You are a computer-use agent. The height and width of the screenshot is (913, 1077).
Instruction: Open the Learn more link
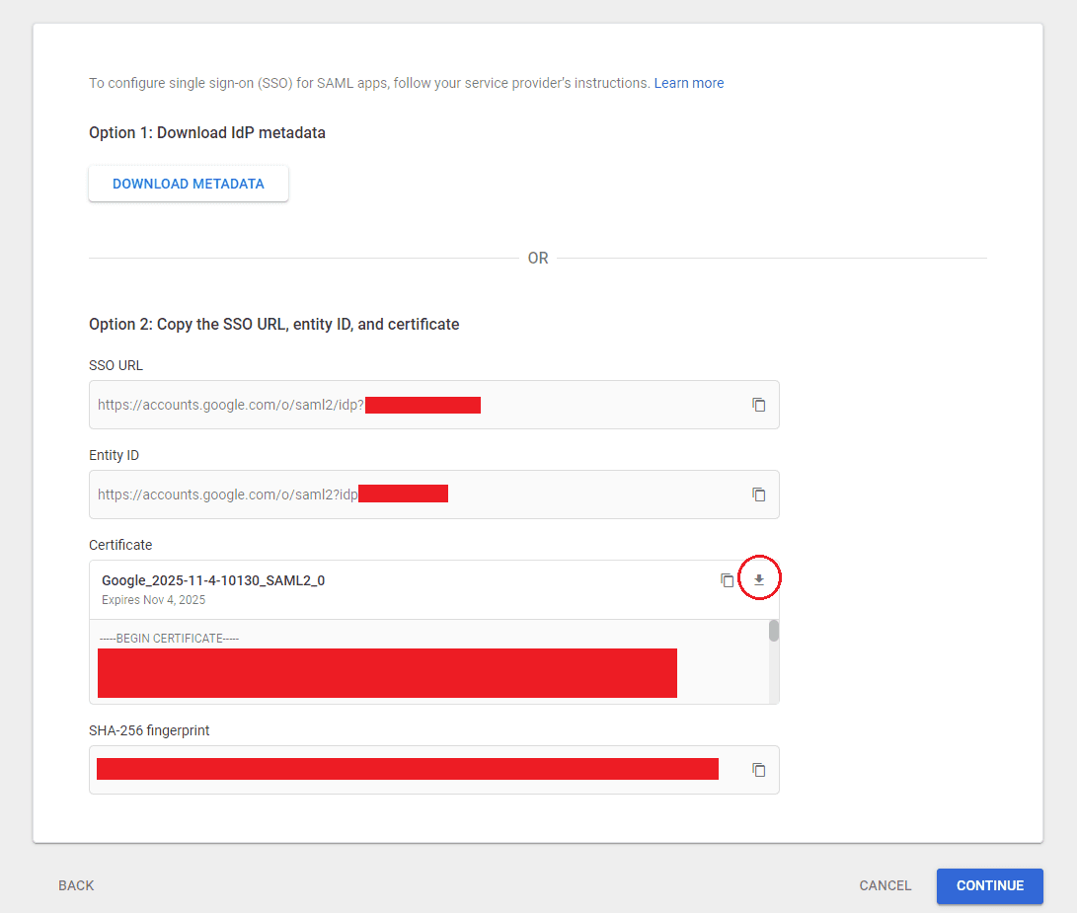click(x=688, y=83)
